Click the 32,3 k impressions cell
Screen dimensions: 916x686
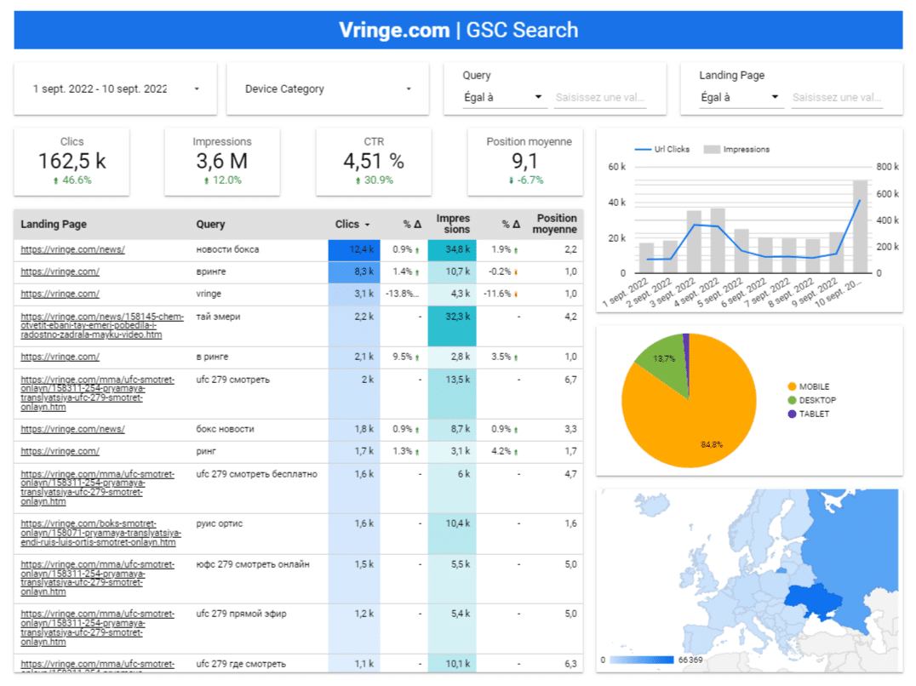[452, 326]
